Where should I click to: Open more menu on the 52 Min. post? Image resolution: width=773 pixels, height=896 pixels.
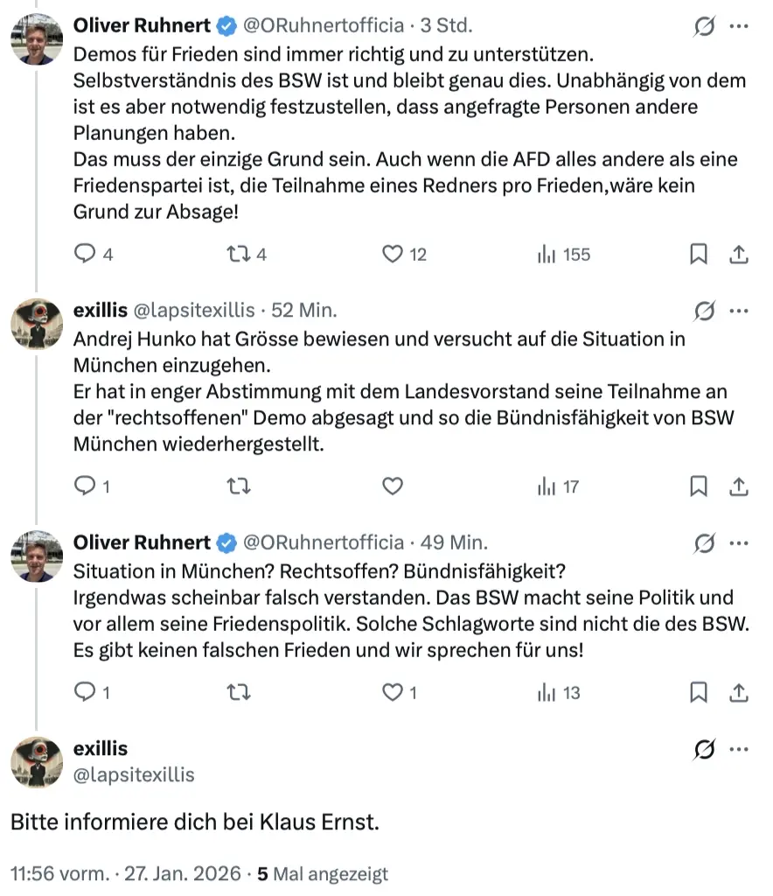coord(739,311)
